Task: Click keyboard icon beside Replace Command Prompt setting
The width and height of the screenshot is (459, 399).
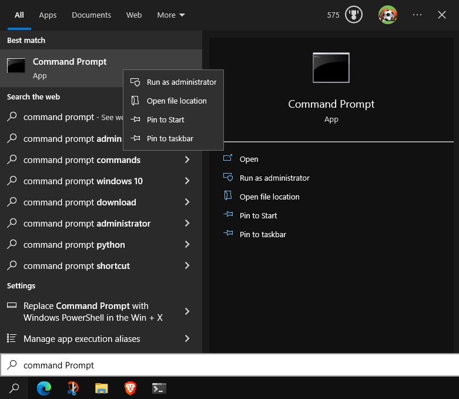Action: click(12, 305)
